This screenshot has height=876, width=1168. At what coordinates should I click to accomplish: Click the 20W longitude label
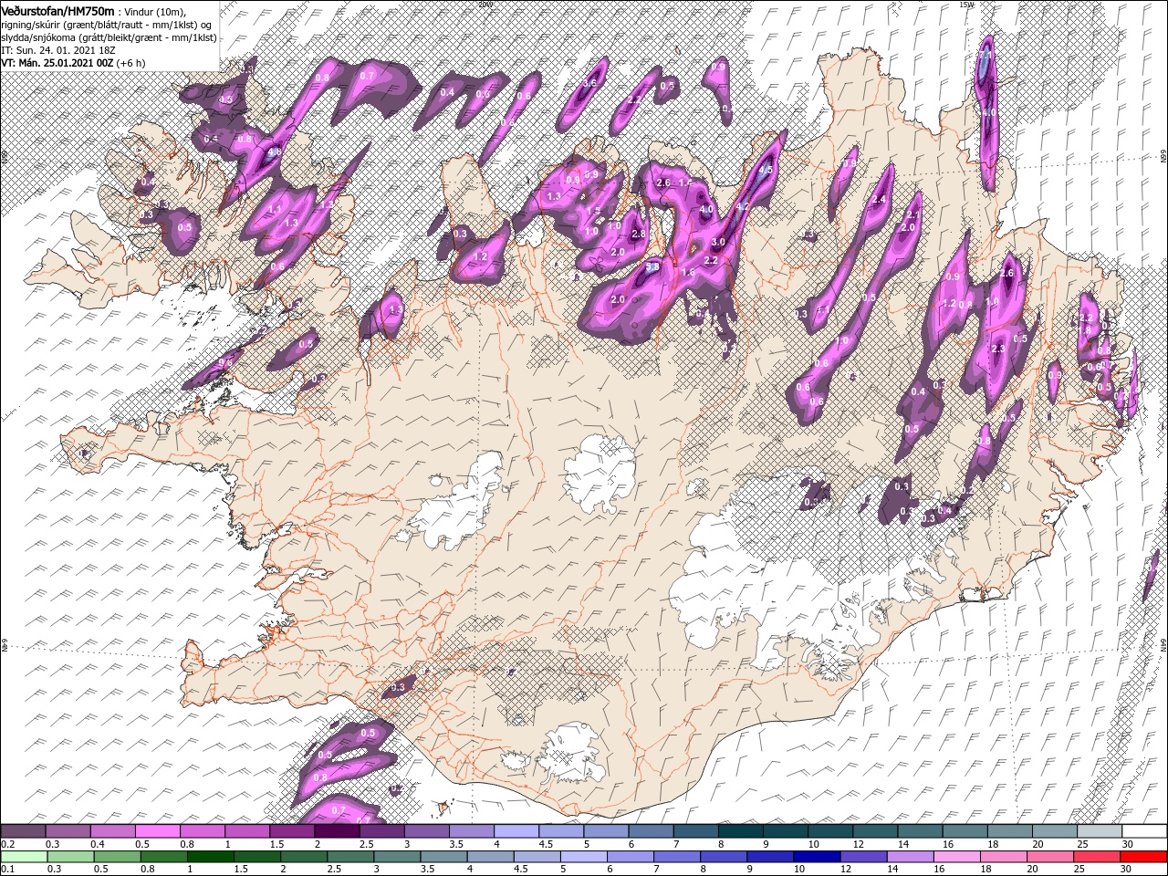pyautogui.click(x=484, y=5)
